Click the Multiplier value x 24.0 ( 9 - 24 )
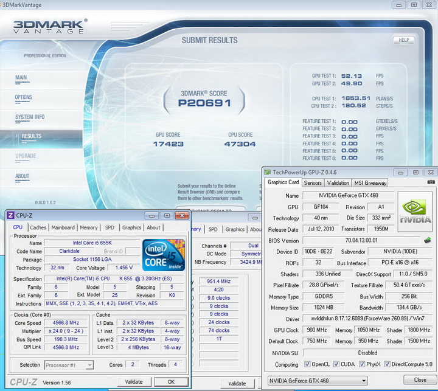Image resolution: width=438 pixels, height=391 pixels. (66, 331)
